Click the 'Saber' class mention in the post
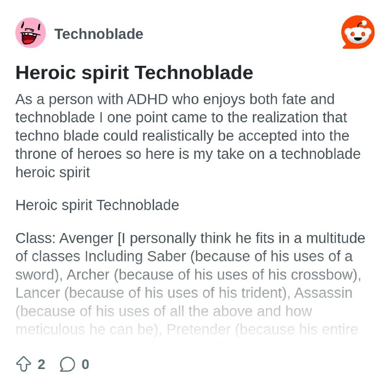 tap(166, 256)
